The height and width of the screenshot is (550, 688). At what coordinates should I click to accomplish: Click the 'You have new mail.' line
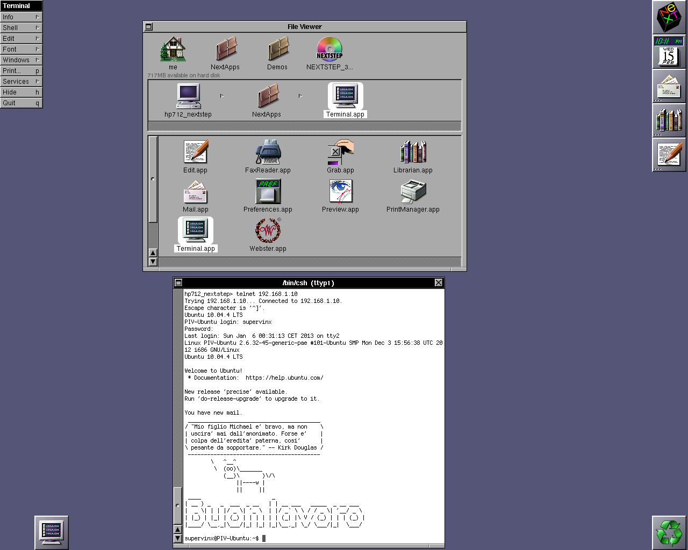tap(213, 412)
